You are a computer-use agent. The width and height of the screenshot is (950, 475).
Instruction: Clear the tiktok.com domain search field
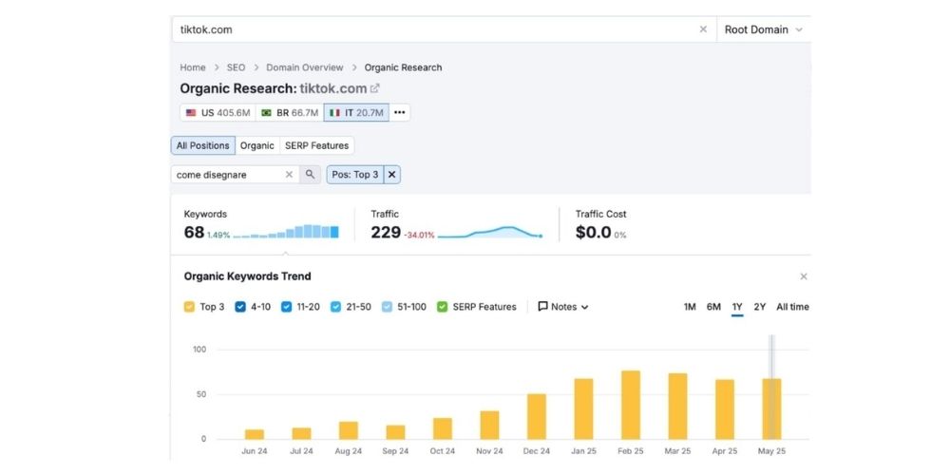(x=703, y=29)
